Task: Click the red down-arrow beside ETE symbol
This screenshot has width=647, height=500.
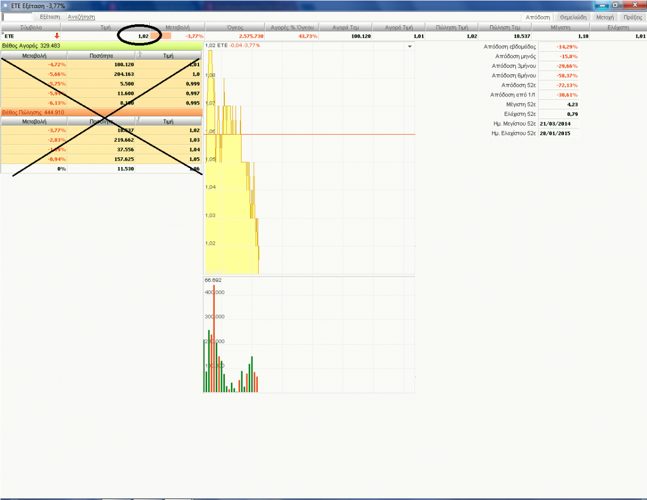Action: [57, 36]
